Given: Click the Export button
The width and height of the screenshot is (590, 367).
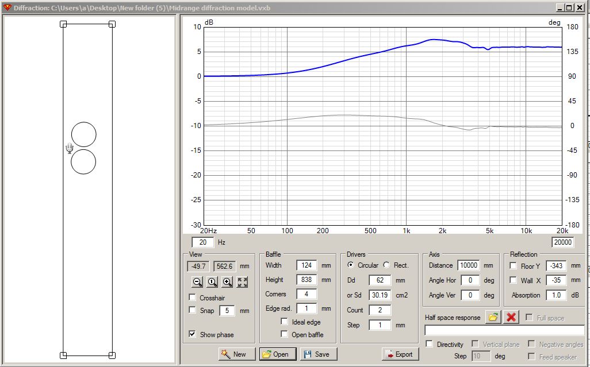Looking at the screenshot, I should tap(399, 354).
